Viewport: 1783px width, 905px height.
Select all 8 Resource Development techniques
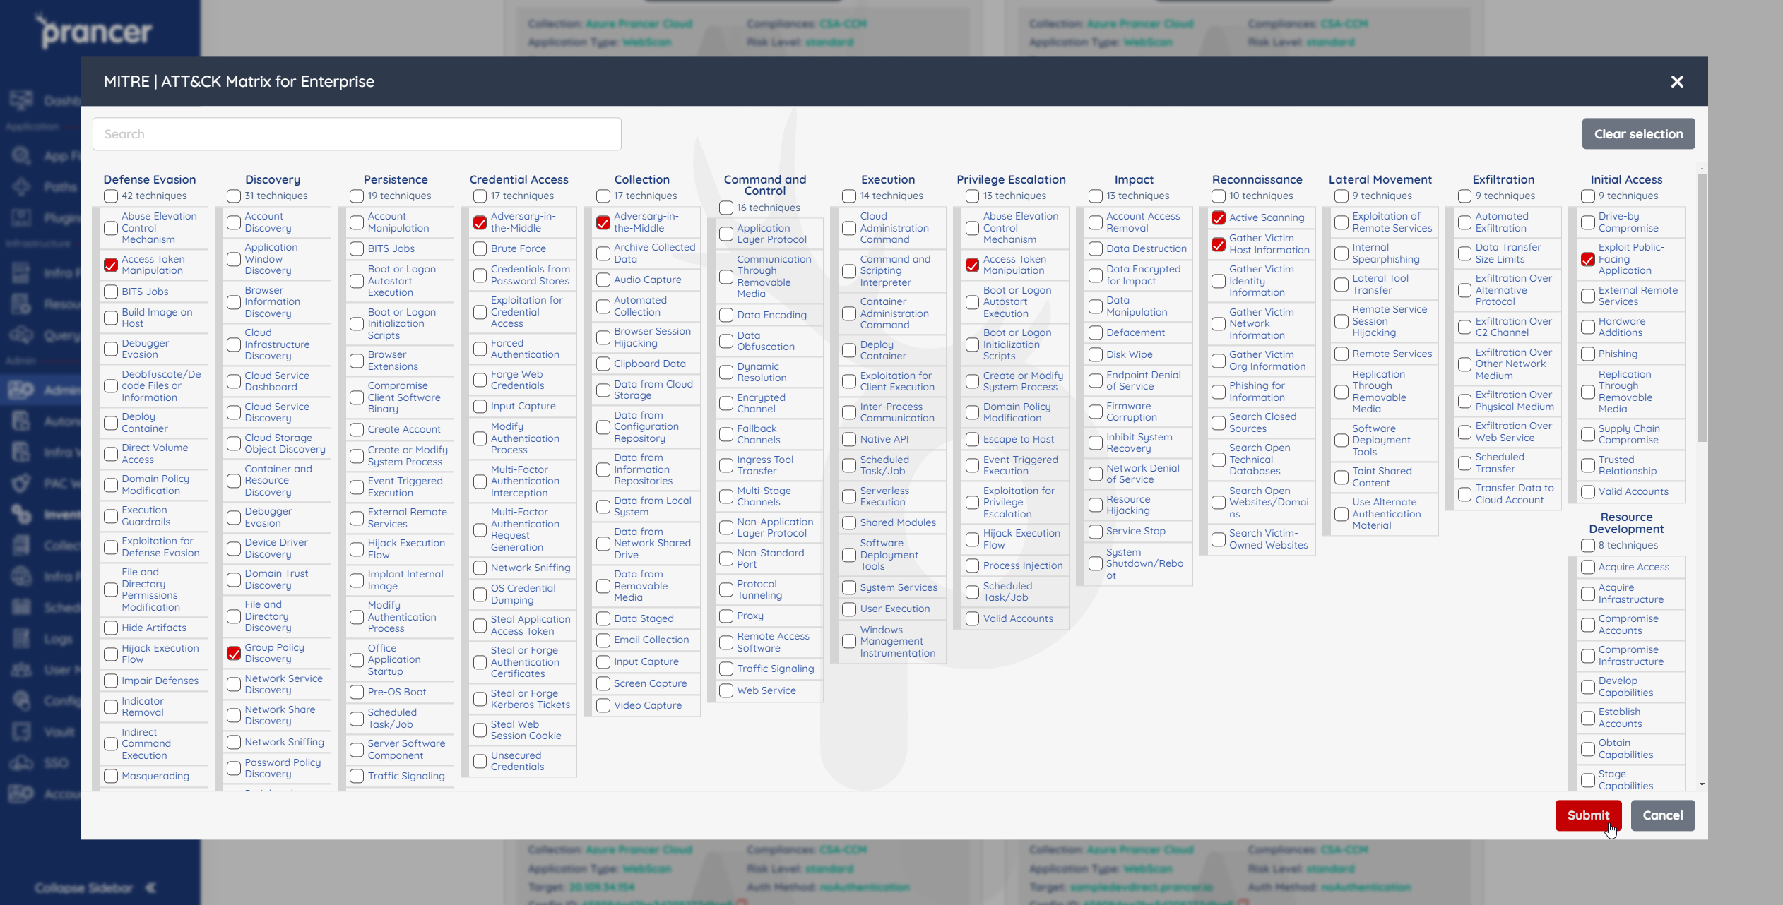pyautogui.click(x=1588, y=546)
